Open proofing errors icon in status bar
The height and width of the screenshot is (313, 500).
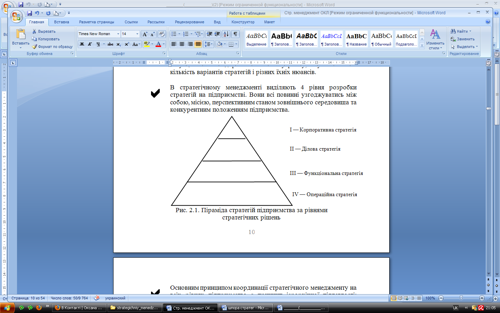[97, 298]
